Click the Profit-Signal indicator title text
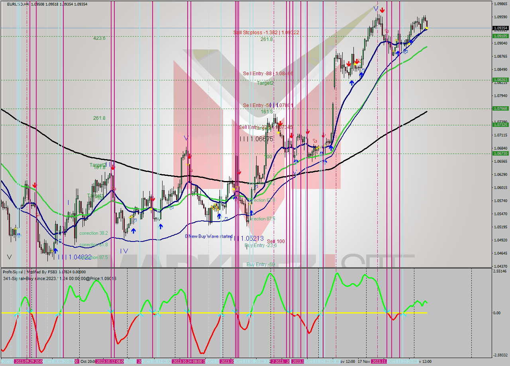 pyautogui.click(x=44, y=272)
